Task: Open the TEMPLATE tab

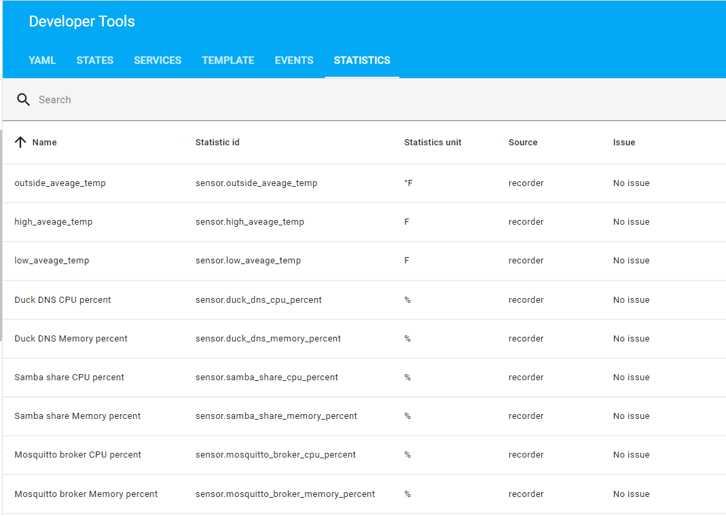Action: coord(228,60)
